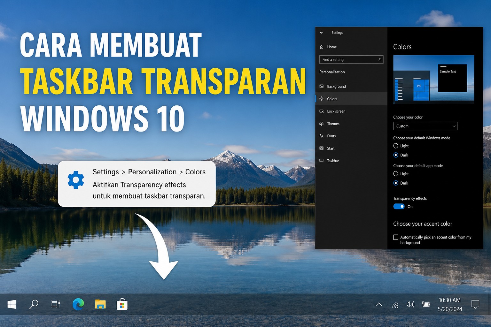The image size is (491, 327).
Task: Click the Colors palette icon
Action: (x=322, y=99)
